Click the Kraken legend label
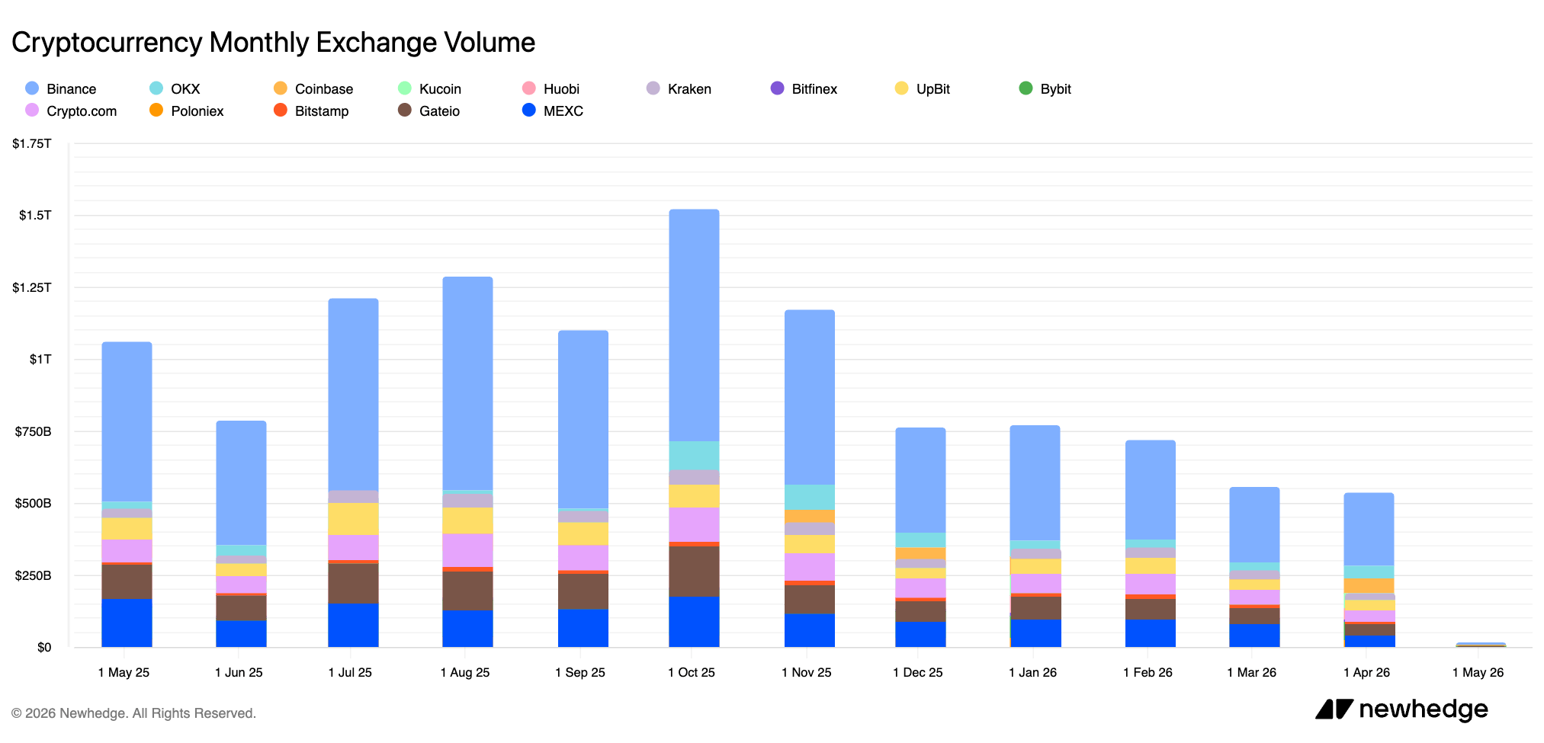The width and height of the screenshot is (1544, 743). point(689,89)
